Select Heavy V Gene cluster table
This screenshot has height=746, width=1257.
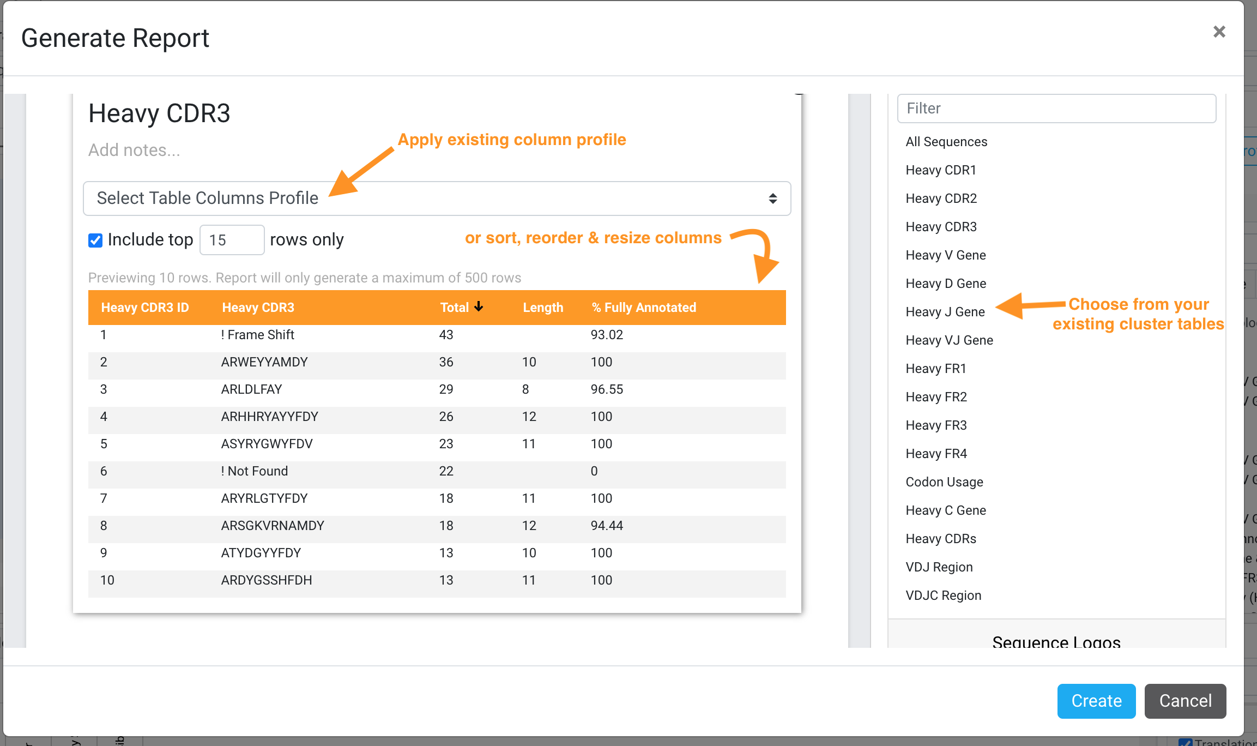946,255
